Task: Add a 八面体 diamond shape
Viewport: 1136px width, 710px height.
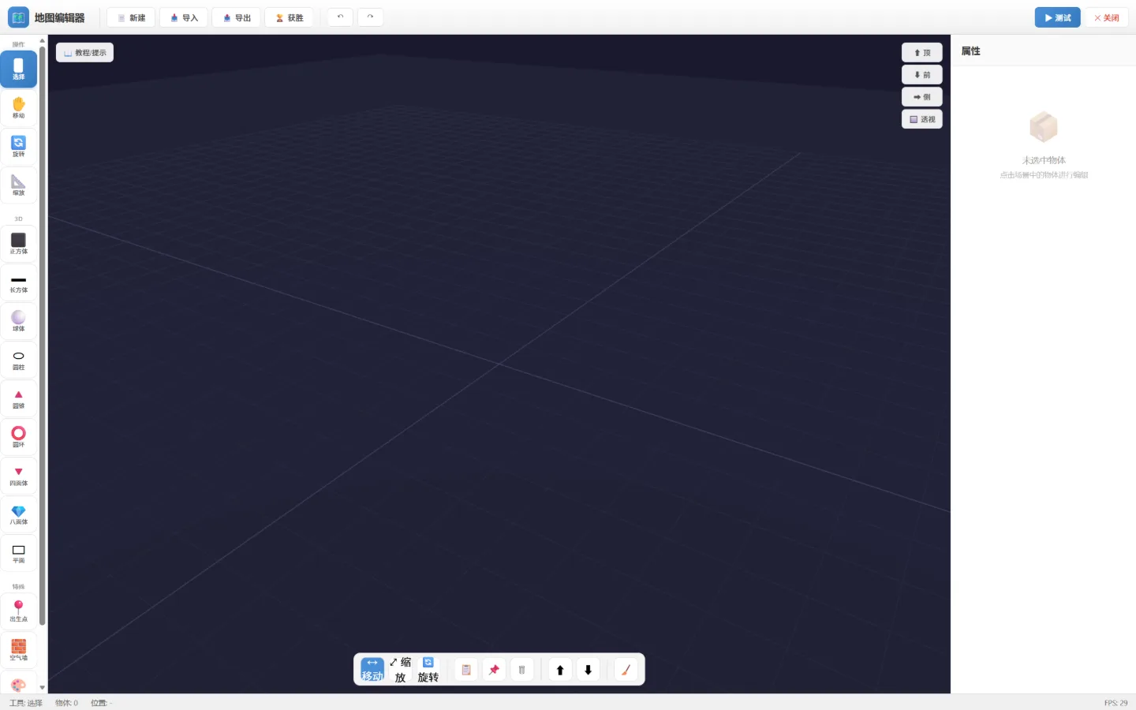Action: [18, 514]
